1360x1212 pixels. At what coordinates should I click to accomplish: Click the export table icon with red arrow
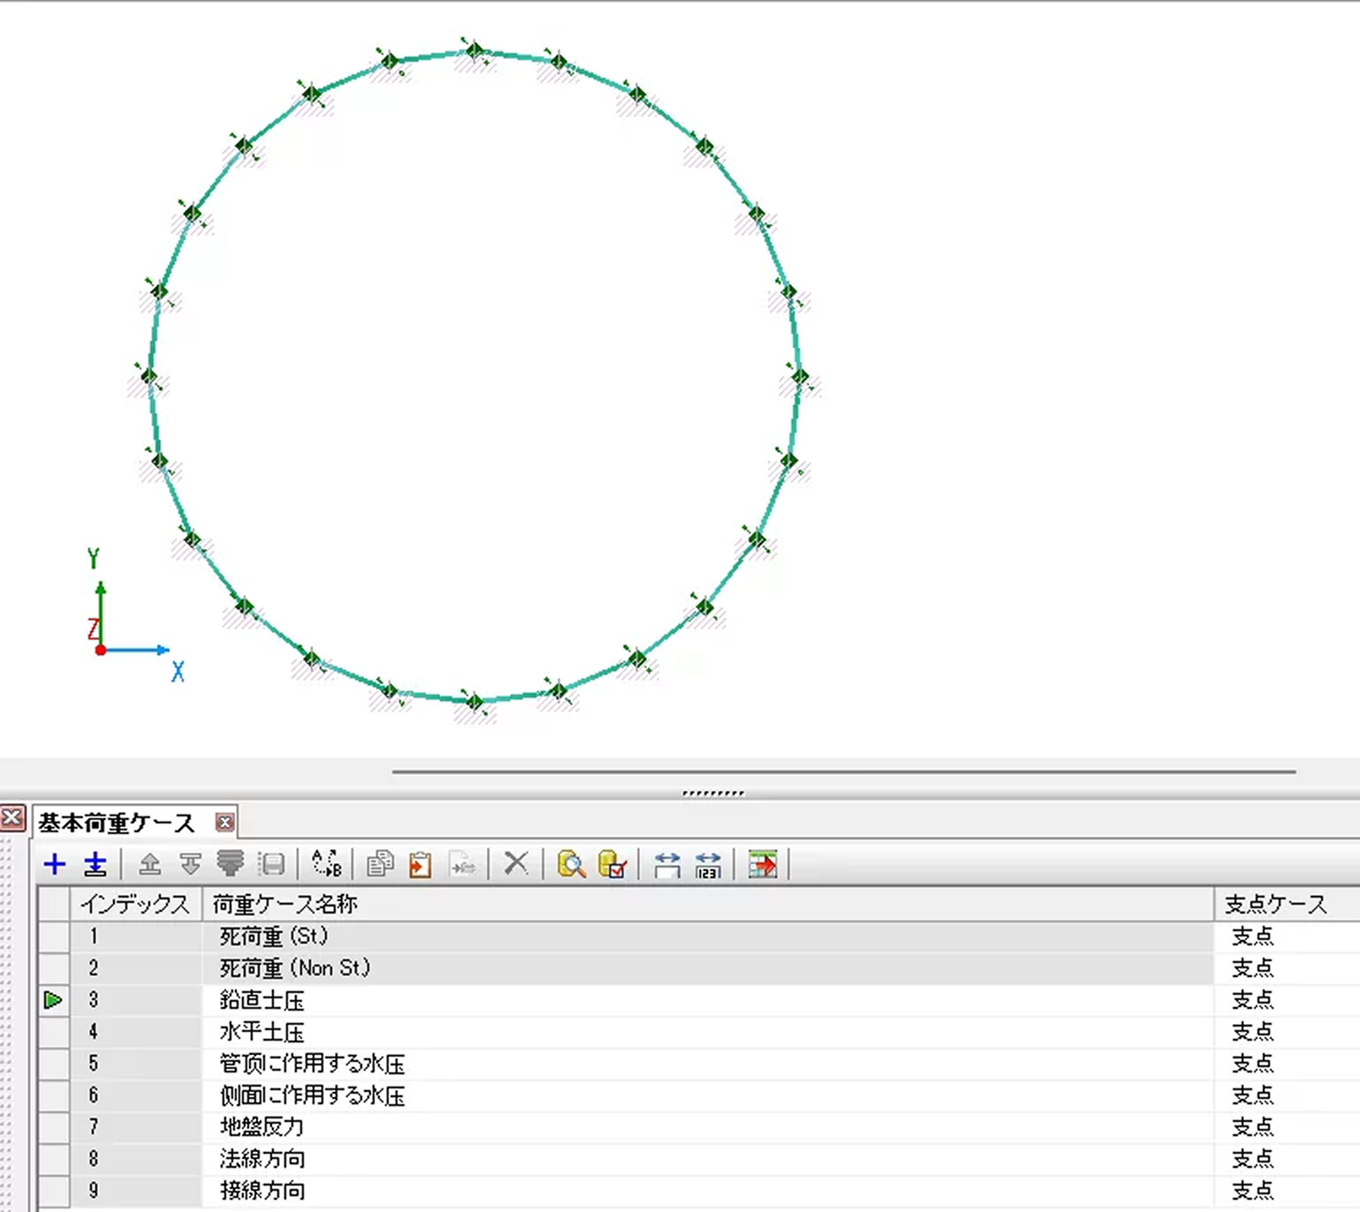tap(762, 864)
